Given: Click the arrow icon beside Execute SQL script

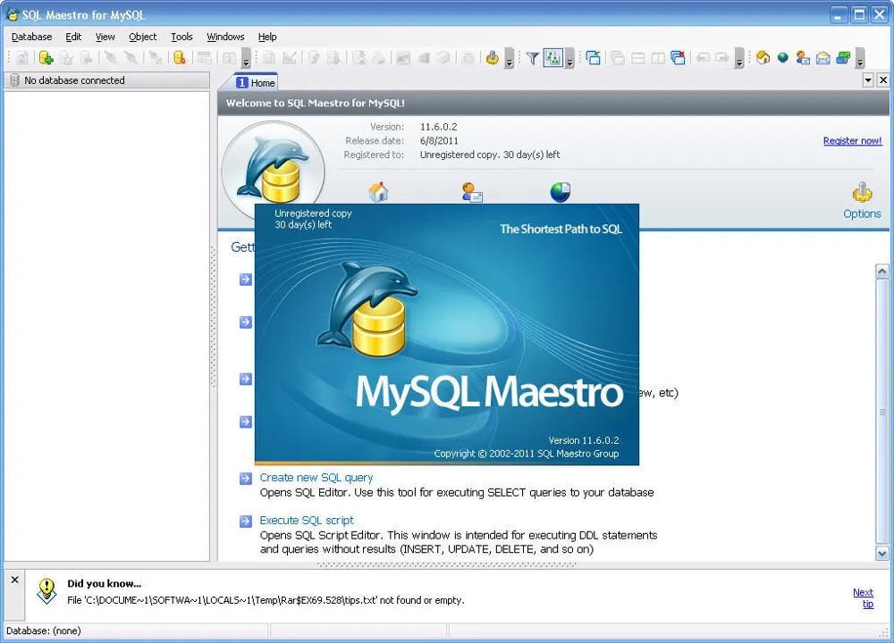Looking at the screenshot, I should (246, 522).
